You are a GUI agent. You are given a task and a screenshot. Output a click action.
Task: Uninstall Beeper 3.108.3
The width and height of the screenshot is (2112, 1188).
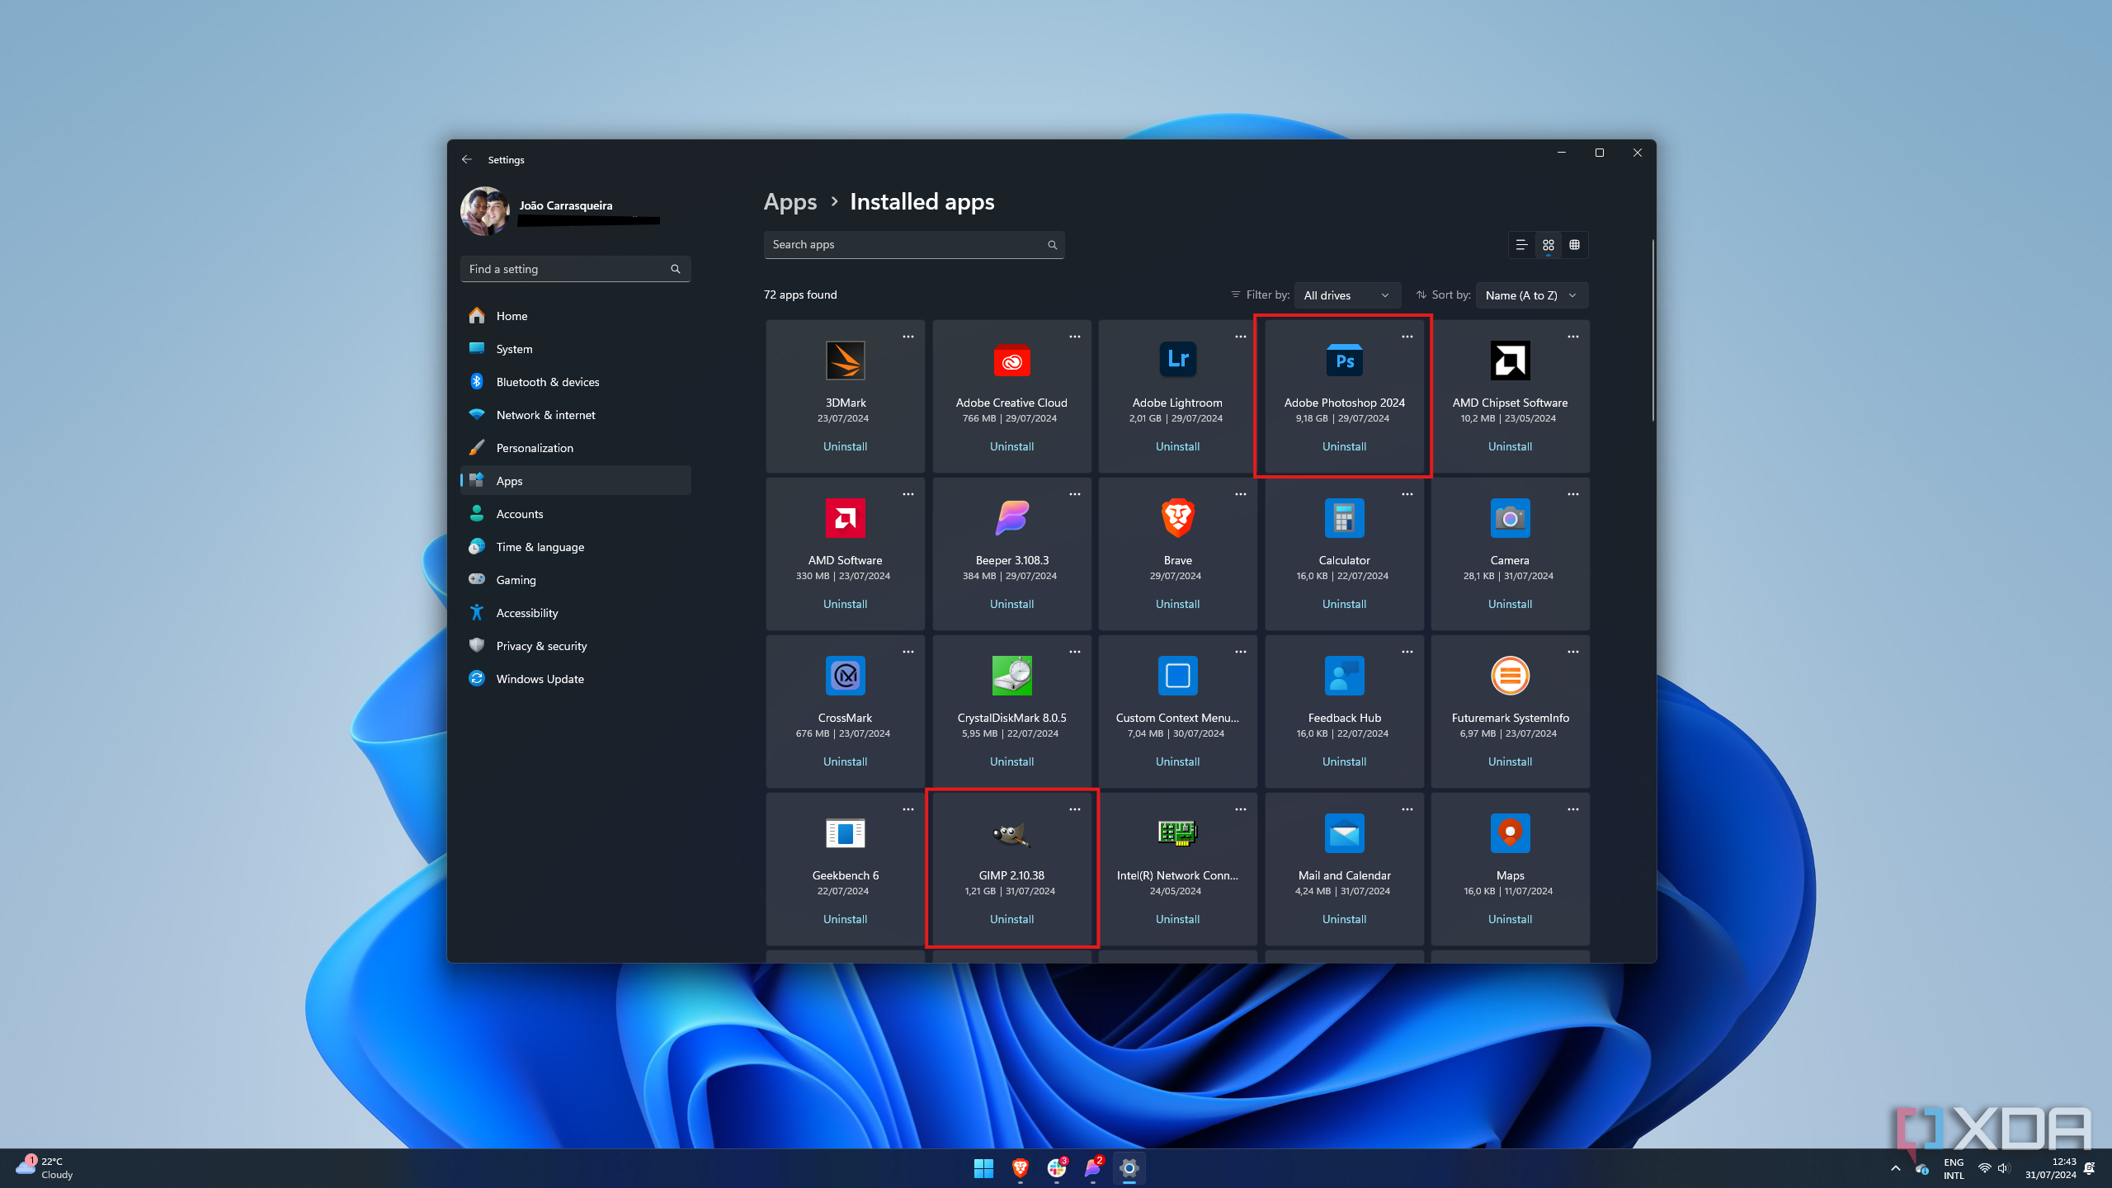[1011, 604]
